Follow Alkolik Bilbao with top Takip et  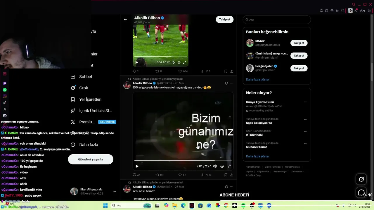tap(225, 20)
